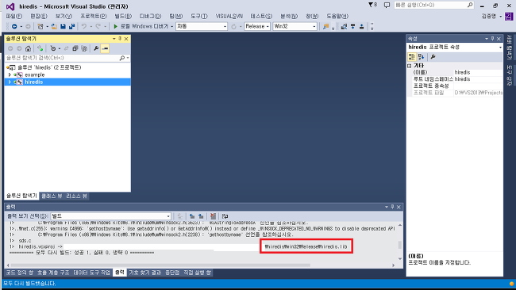The image size is (516, 290).
Task: Select the 프로젝트 종속성 property row
Action: tap(457, 86)
